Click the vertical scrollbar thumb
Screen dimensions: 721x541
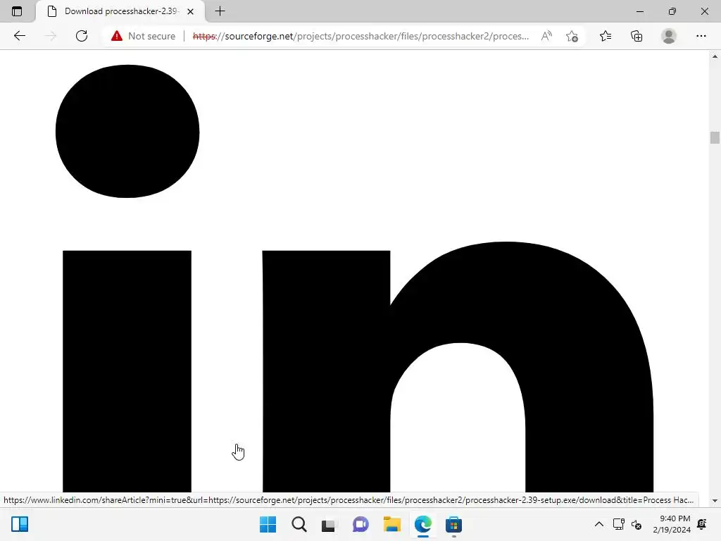coord(715,137)
